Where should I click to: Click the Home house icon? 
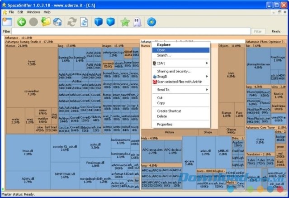[x=58, y=22]
